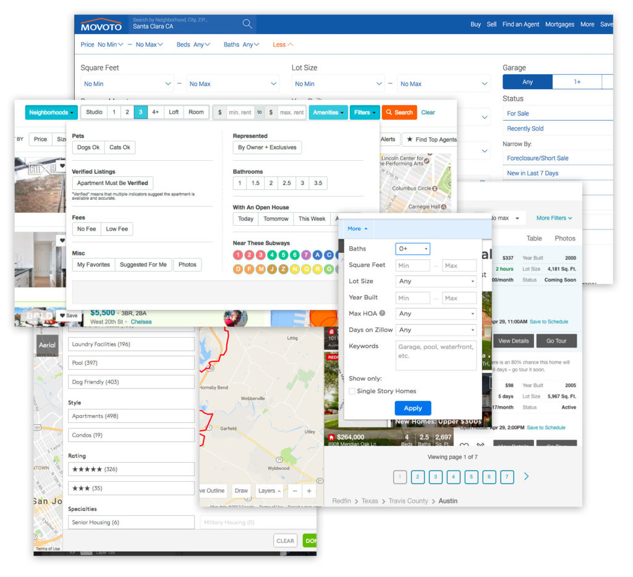633x577 pixels.
Task: Select the yellow R subway line icon
Action: (x=317, y=269)
